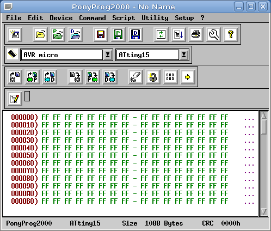271x231 pixels.
Task: Erase the device with the eraser icon
Action: [x=135, y=77]
